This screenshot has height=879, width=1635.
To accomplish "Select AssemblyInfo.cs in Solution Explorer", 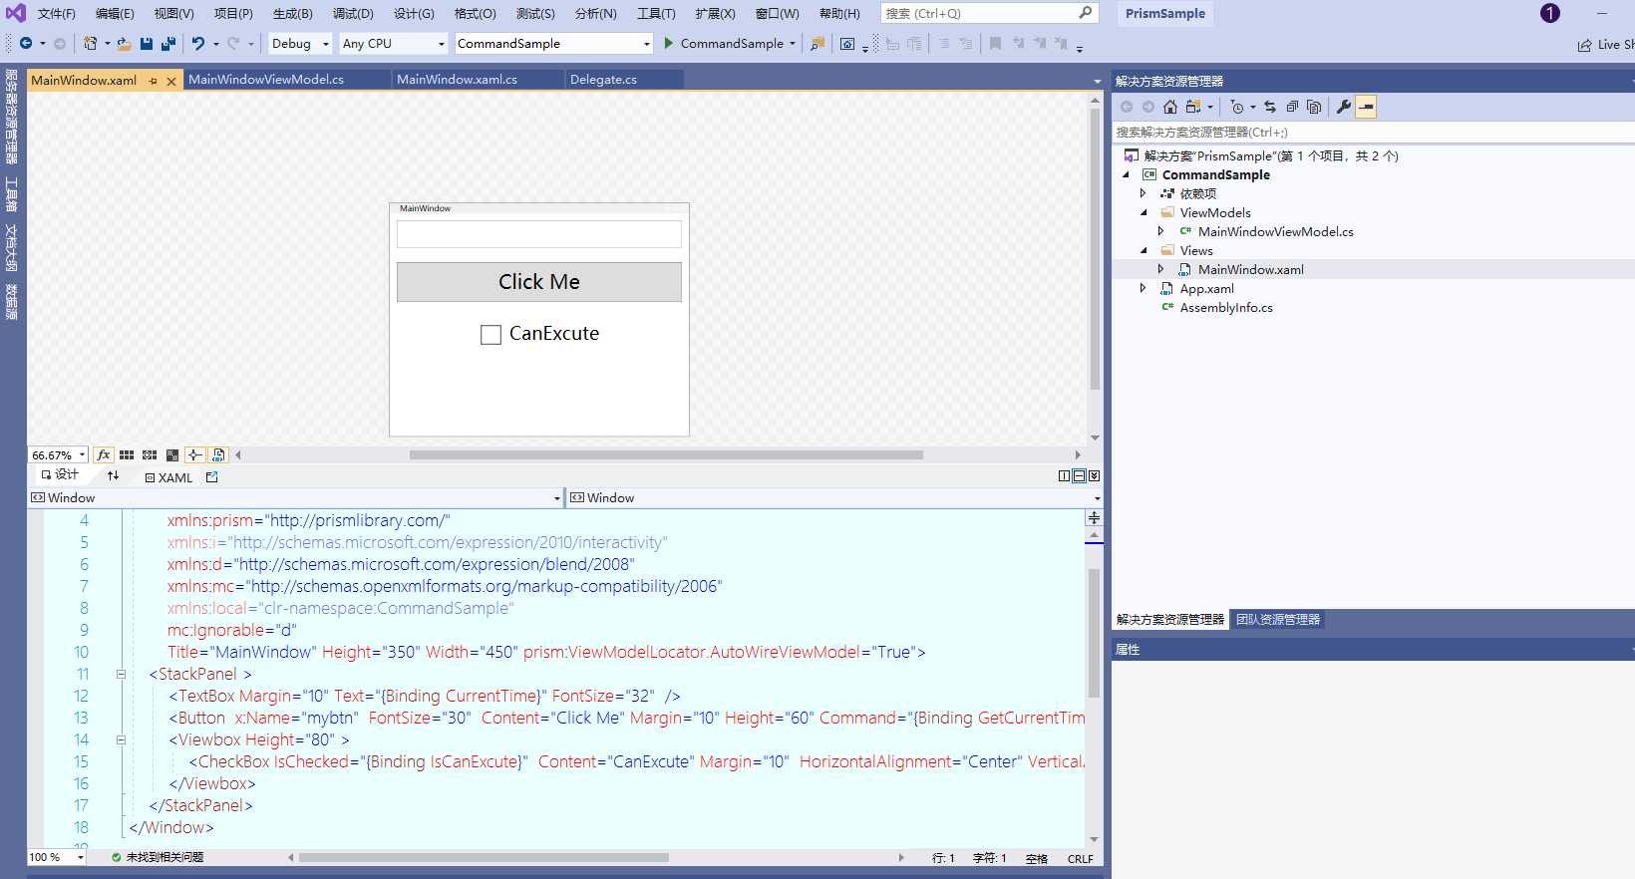I will click(1225, 308).
